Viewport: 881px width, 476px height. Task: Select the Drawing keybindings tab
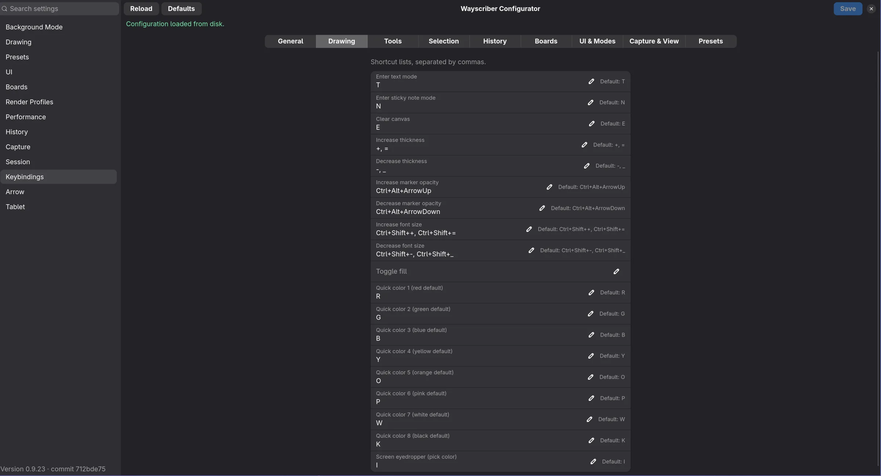[x=341, y=41]
